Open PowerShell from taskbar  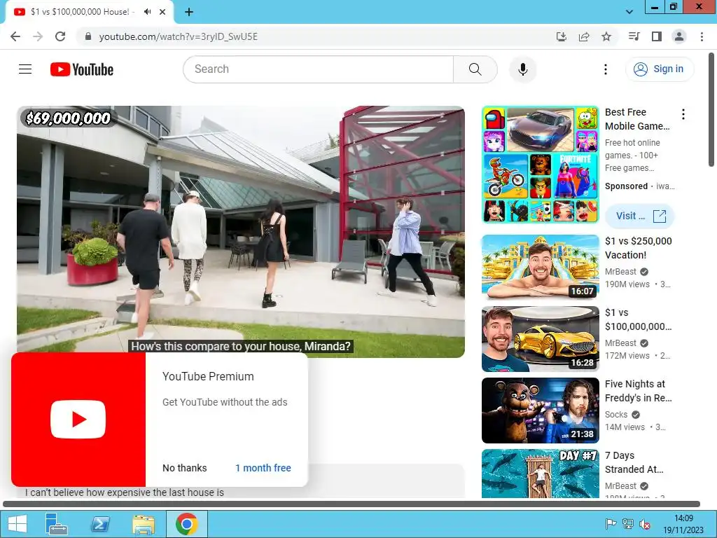pos(100,524)
